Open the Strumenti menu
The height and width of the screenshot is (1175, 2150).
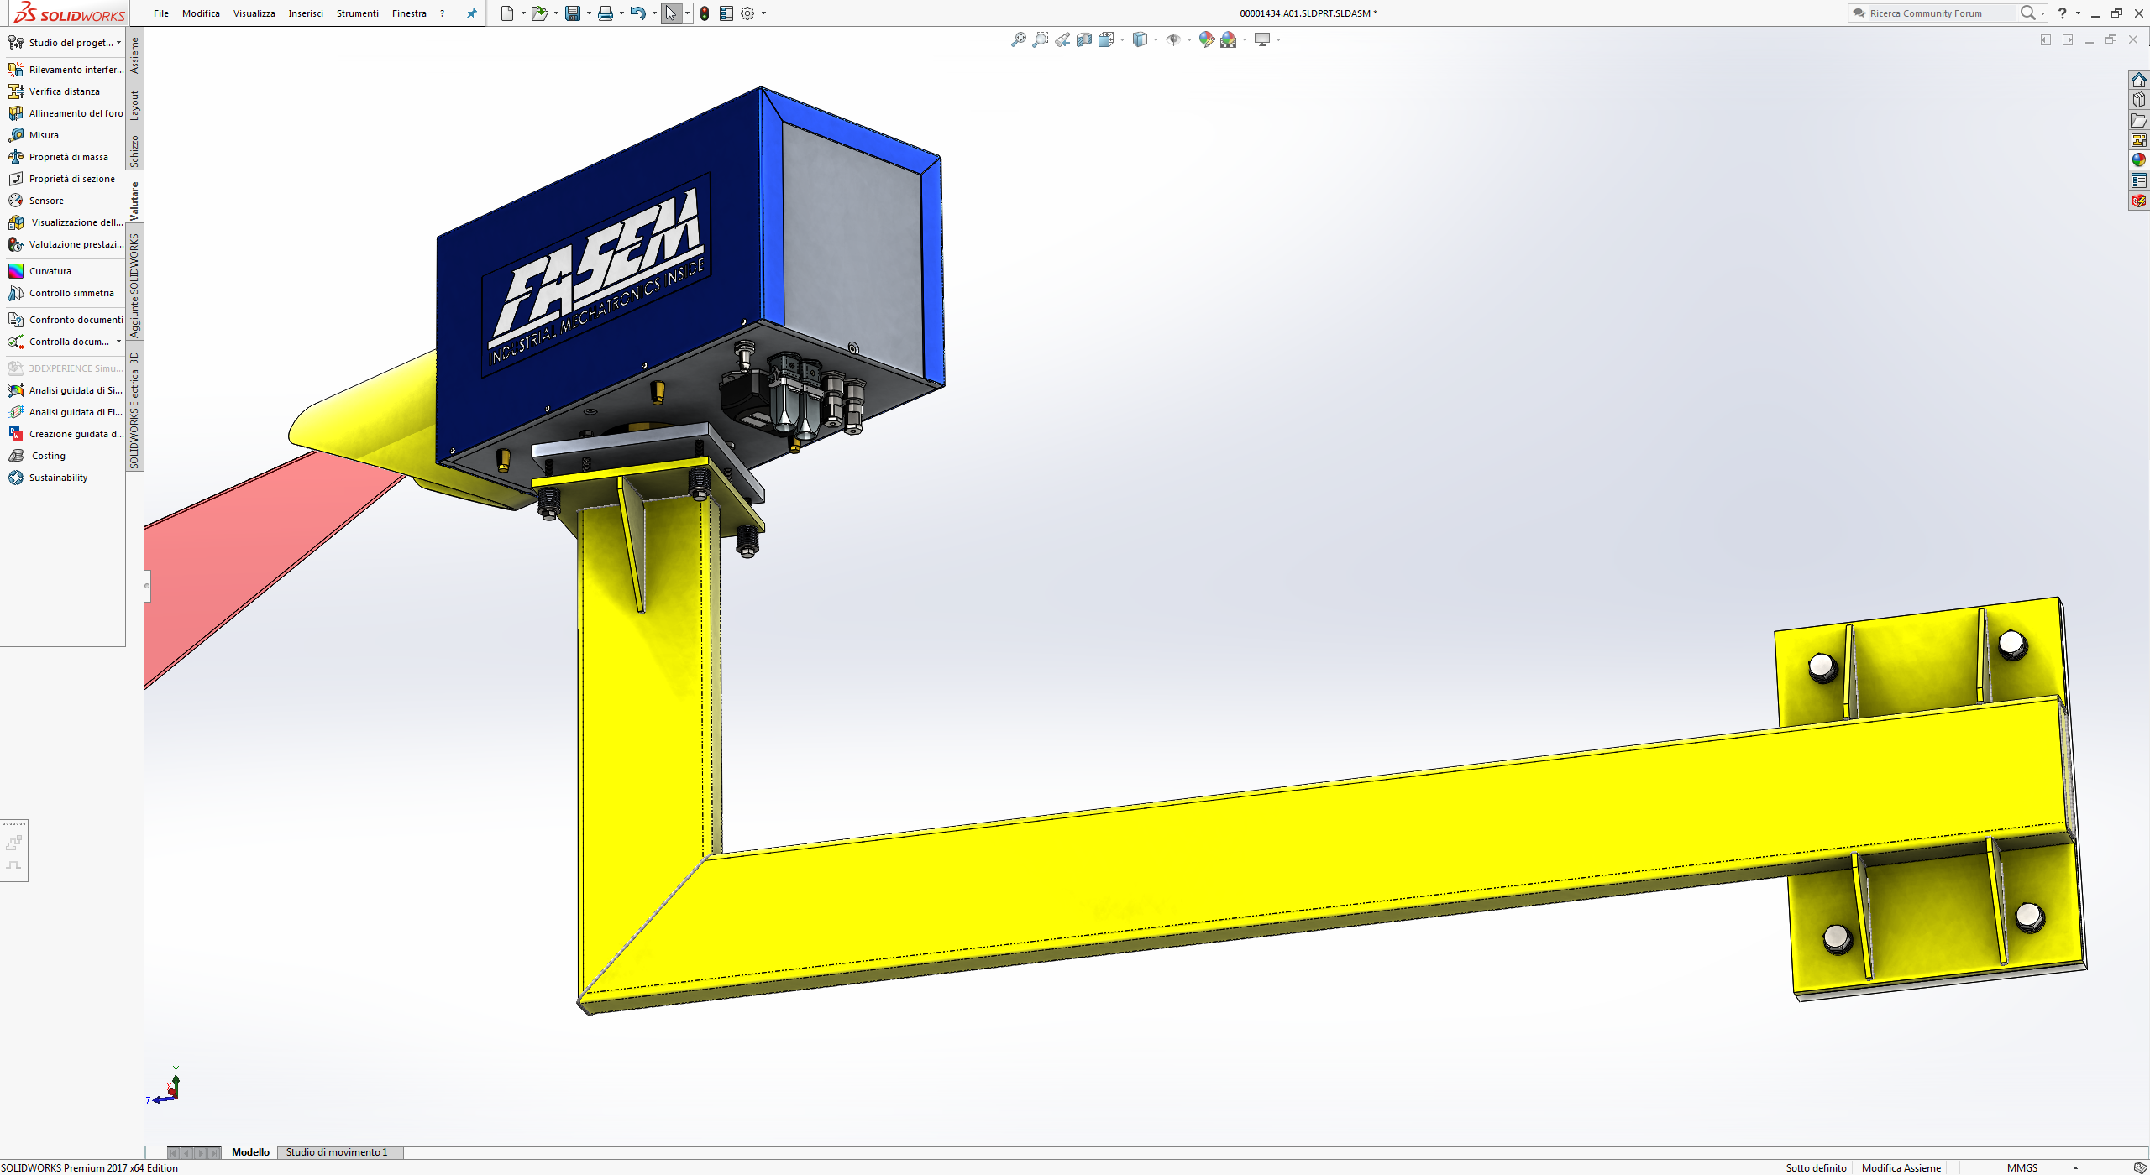tap(357, 13)
